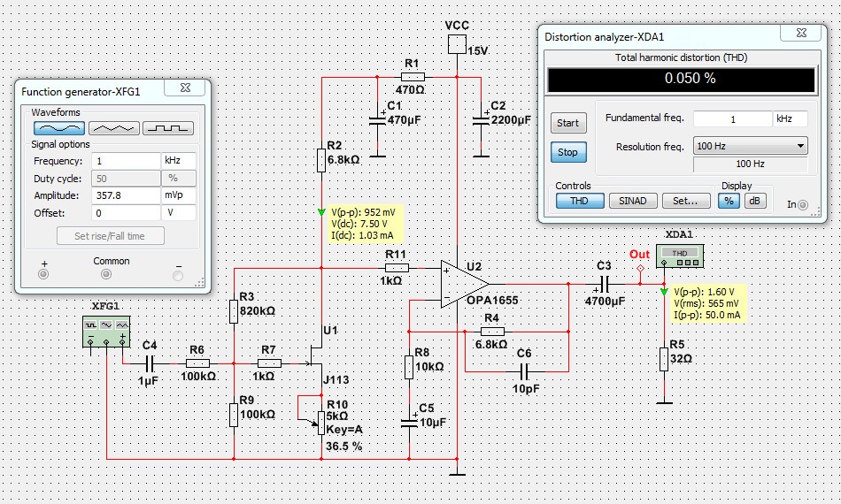The width and height of the screenshot is (841, 504).
Task: Select capacitor C1 470µF
Action: coord(378,120)
